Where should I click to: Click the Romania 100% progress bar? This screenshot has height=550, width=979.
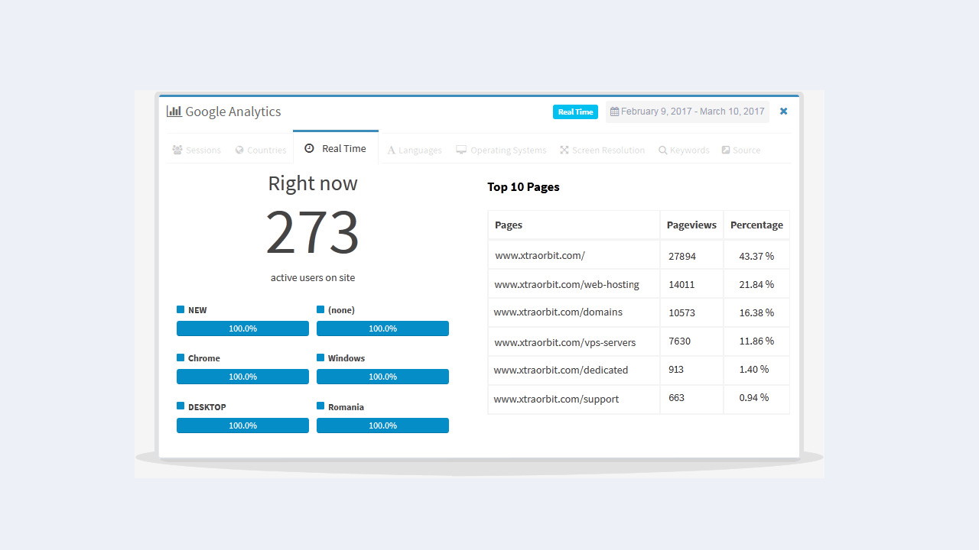(x=382, y=425)
